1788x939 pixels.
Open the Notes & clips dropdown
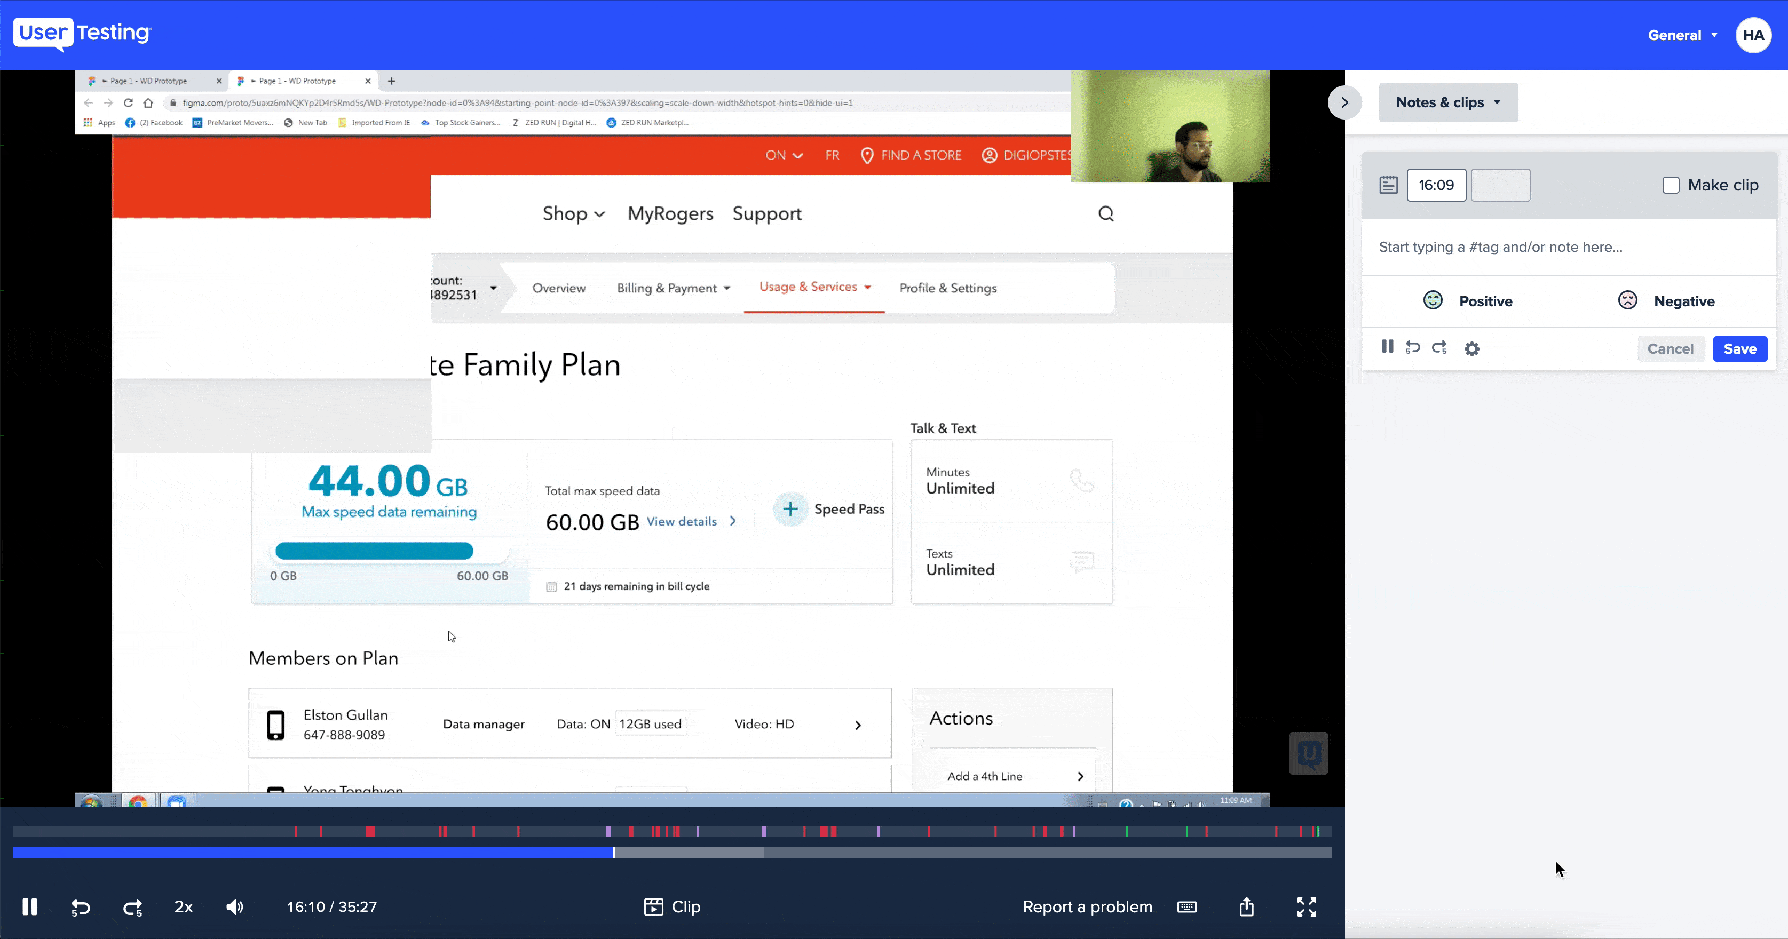pos(1448,102)
